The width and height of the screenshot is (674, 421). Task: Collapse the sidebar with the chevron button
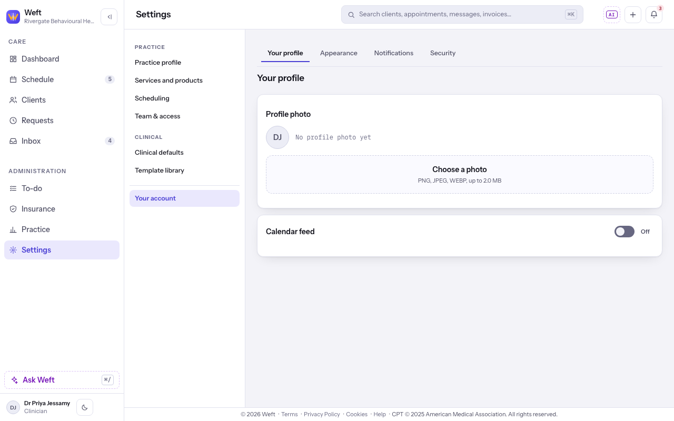(x=109, y=17)
